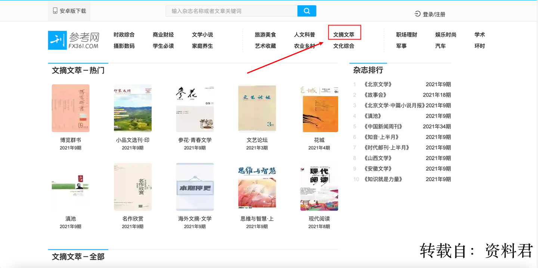Click 文摘文萃－全部 section heading
Screen dimensions: 538x268
click(x=78, y=257)
